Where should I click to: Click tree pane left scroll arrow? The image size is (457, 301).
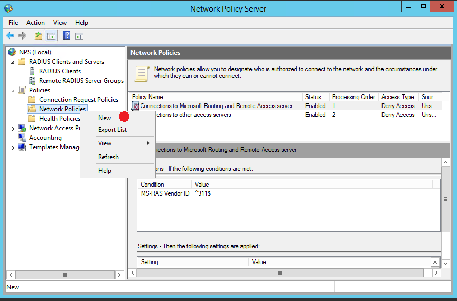(11, 275)
